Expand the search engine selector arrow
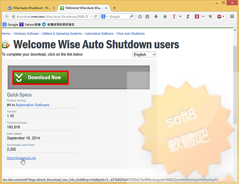239x184 pixels. (107, 16)
